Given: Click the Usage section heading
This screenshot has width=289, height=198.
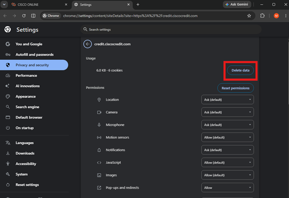Looking at the screenshot, I should [91, 58].
